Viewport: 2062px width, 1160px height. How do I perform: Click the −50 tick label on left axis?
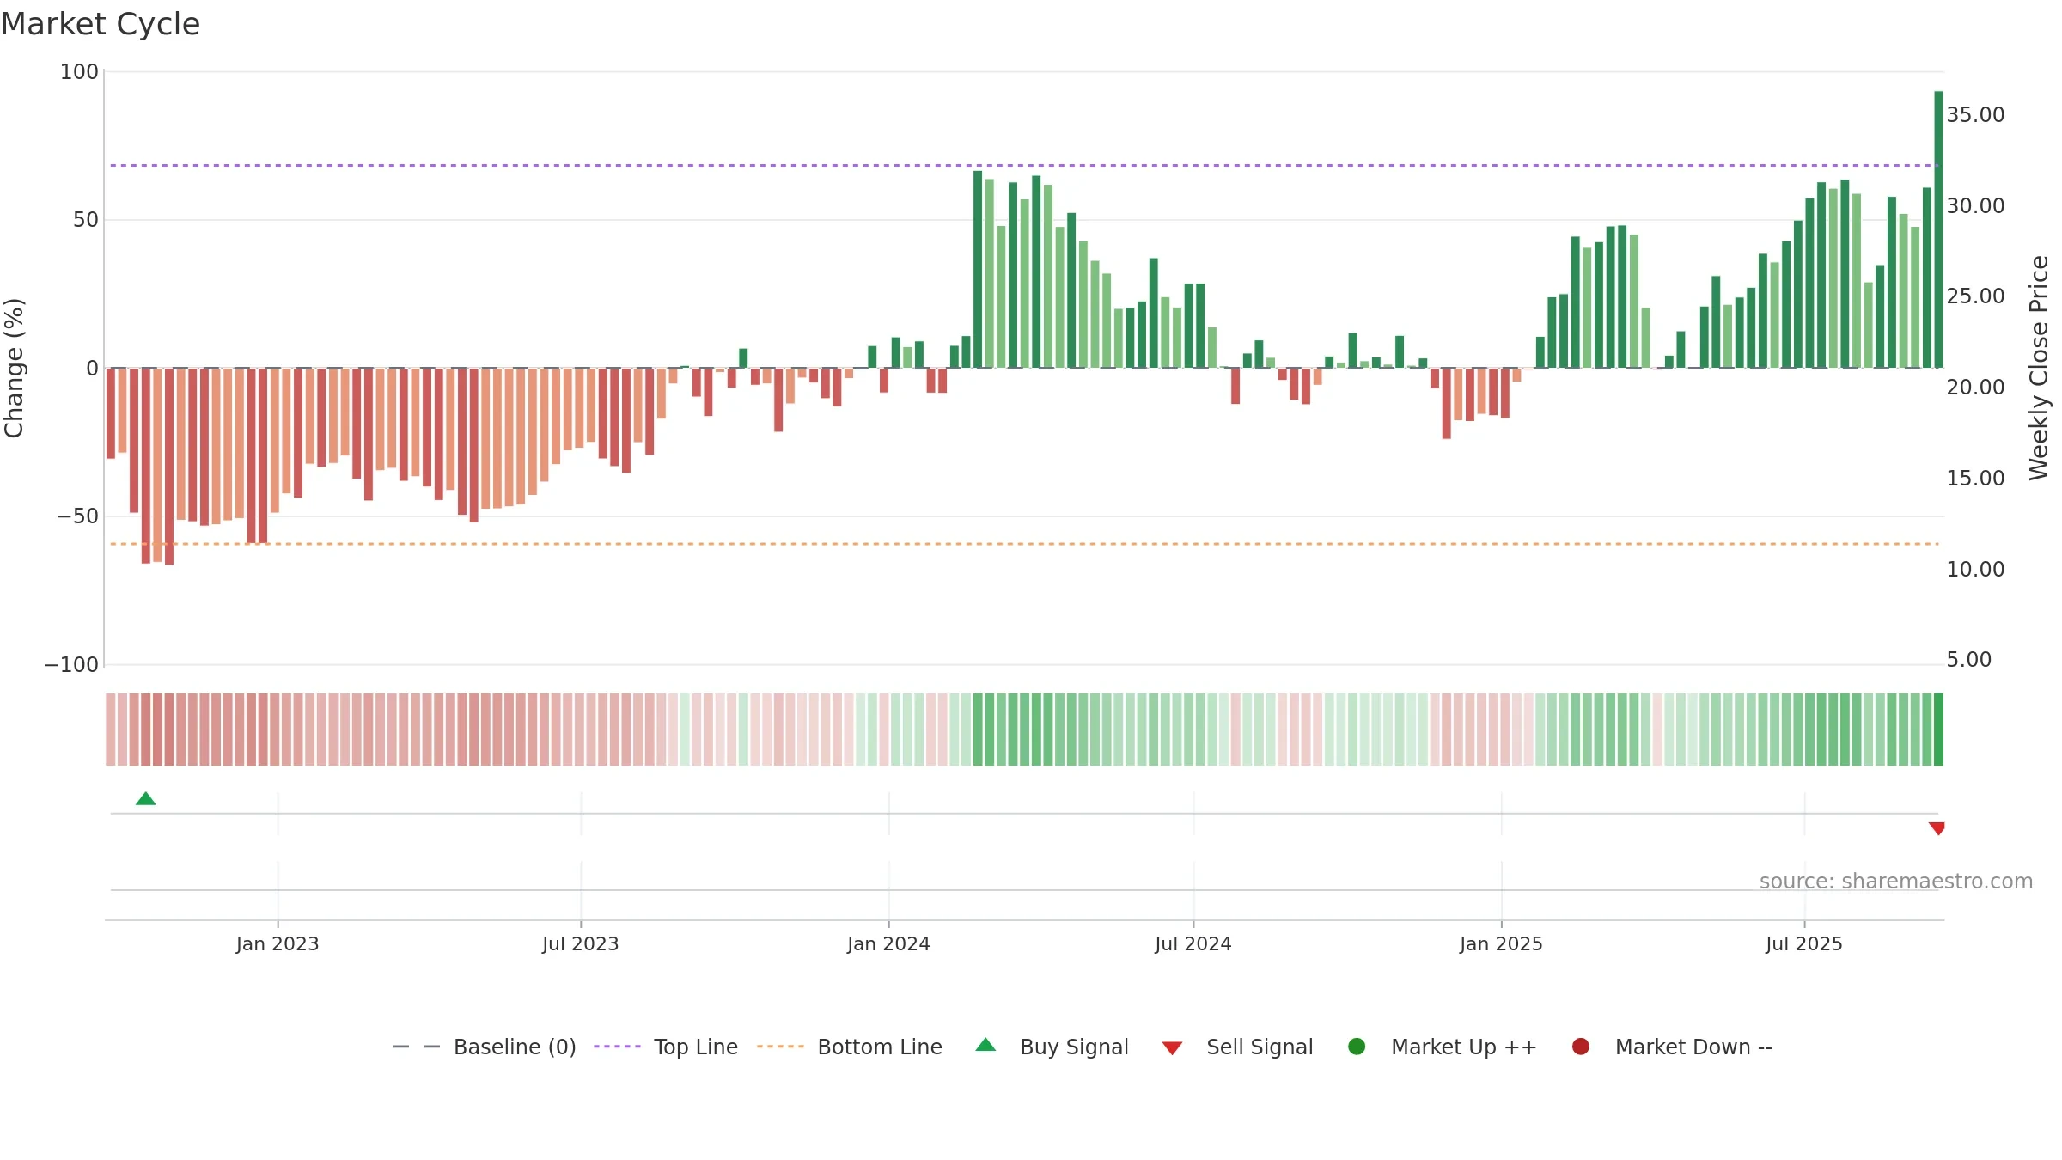point(77,516)
